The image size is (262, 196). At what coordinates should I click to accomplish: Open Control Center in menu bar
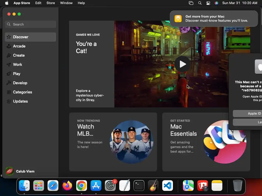coord(208,3)
